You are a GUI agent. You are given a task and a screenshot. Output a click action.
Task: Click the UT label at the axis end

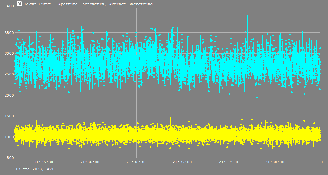[323, 162]
